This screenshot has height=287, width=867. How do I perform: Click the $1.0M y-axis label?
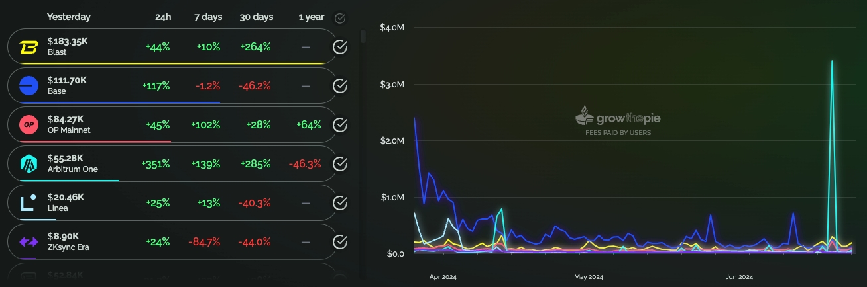pyautogui.click(x=392, y=197)
